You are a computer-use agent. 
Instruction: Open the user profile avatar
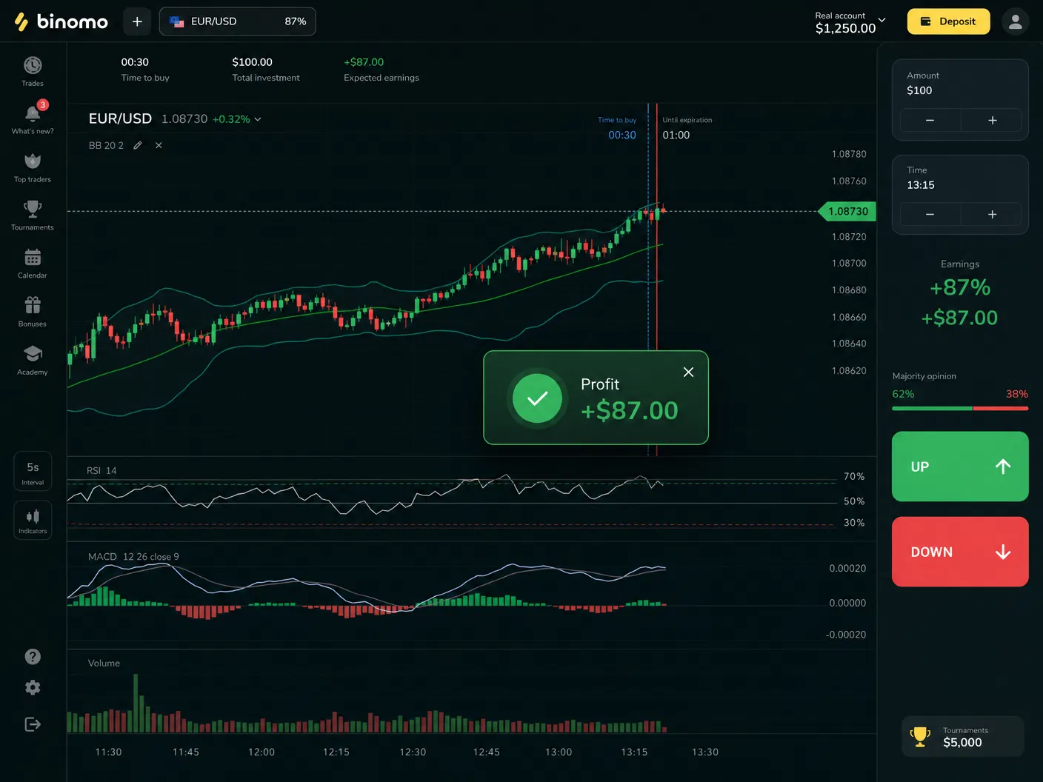tap(1016, 21)
